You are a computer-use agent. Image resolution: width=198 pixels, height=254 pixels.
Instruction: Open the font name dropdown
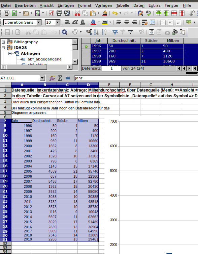[x=39, y=22]
